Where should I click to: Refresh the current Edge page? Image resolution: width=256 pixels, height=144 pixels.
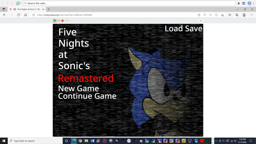click(18, 15)
